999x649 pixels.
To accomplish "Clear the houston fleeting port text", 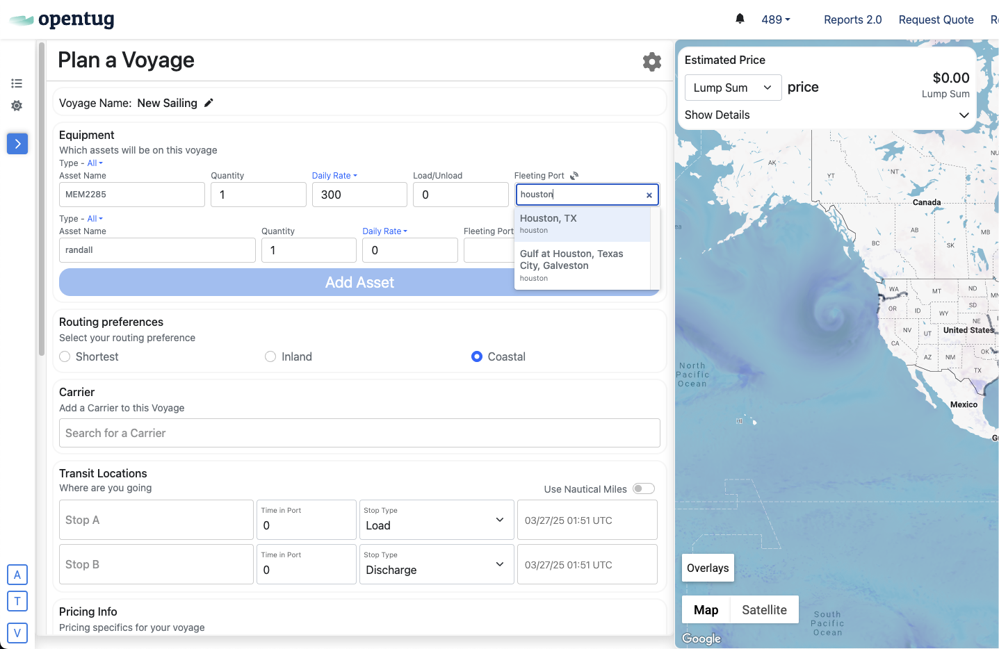I will pos(649,195).
